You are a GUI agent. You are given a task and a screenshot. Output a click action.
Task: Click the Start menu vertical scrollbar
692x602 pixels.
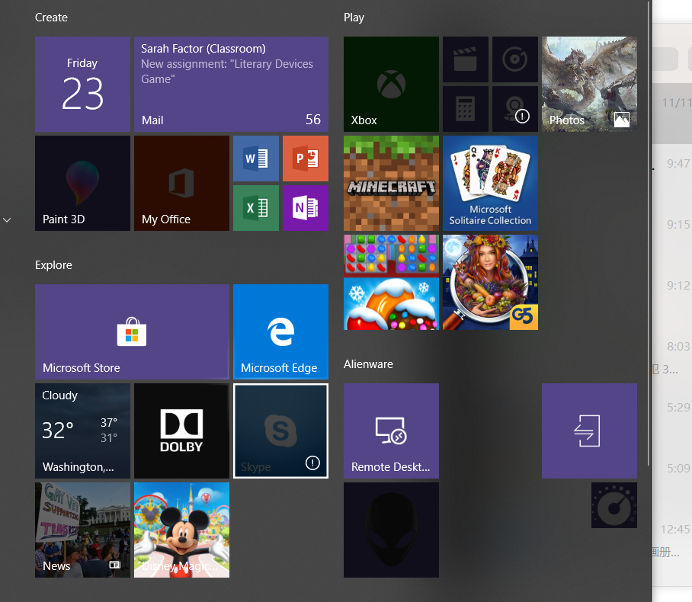[x=649, y=233]
